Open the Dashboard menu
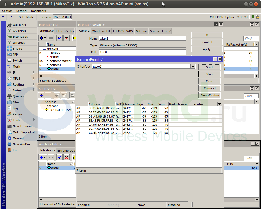This screenshot has width=261, height=209. pyautogui.click(x=38, y=11)
